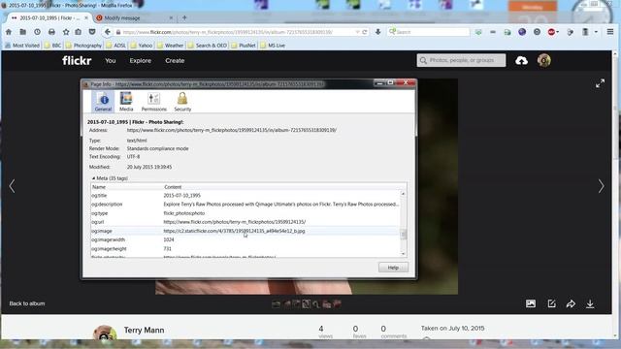
Task: Open the Yahoo bookmarks folder
Action: point(142,46)
